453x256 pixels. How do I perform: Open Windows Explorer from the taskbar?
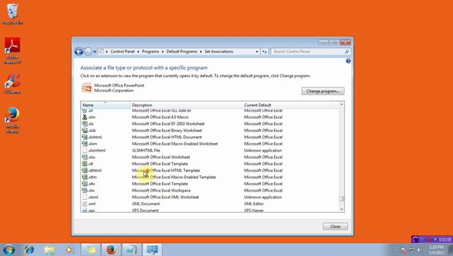click(49, 250)
